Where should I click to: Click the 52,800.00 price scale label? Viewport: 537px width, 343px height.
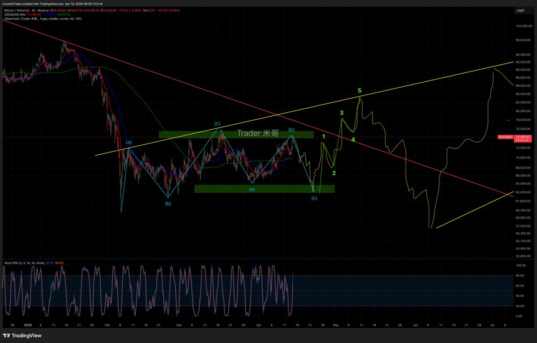(523, 256)
